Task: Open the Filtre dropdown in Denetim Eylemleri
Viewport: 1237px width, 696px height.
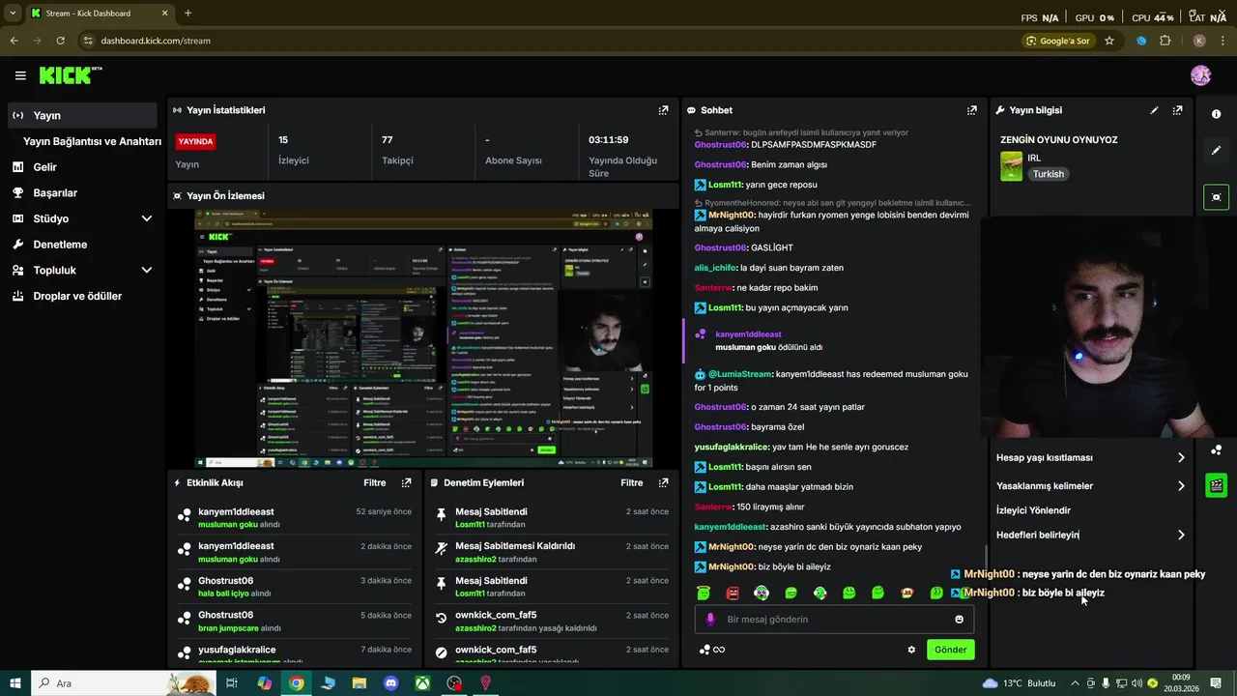Action: 632,482
